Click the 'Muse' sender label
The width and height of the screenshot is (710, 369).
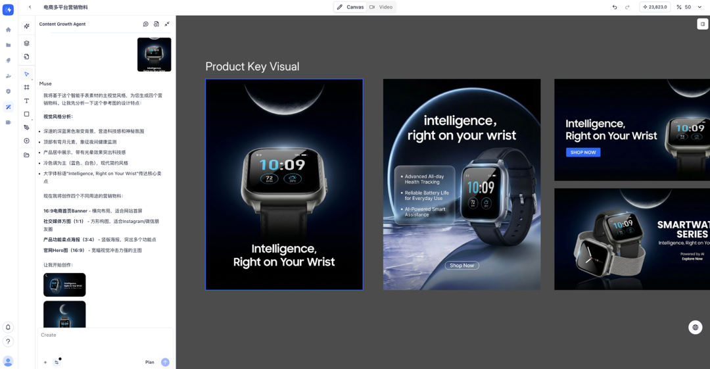pos(45,84)
